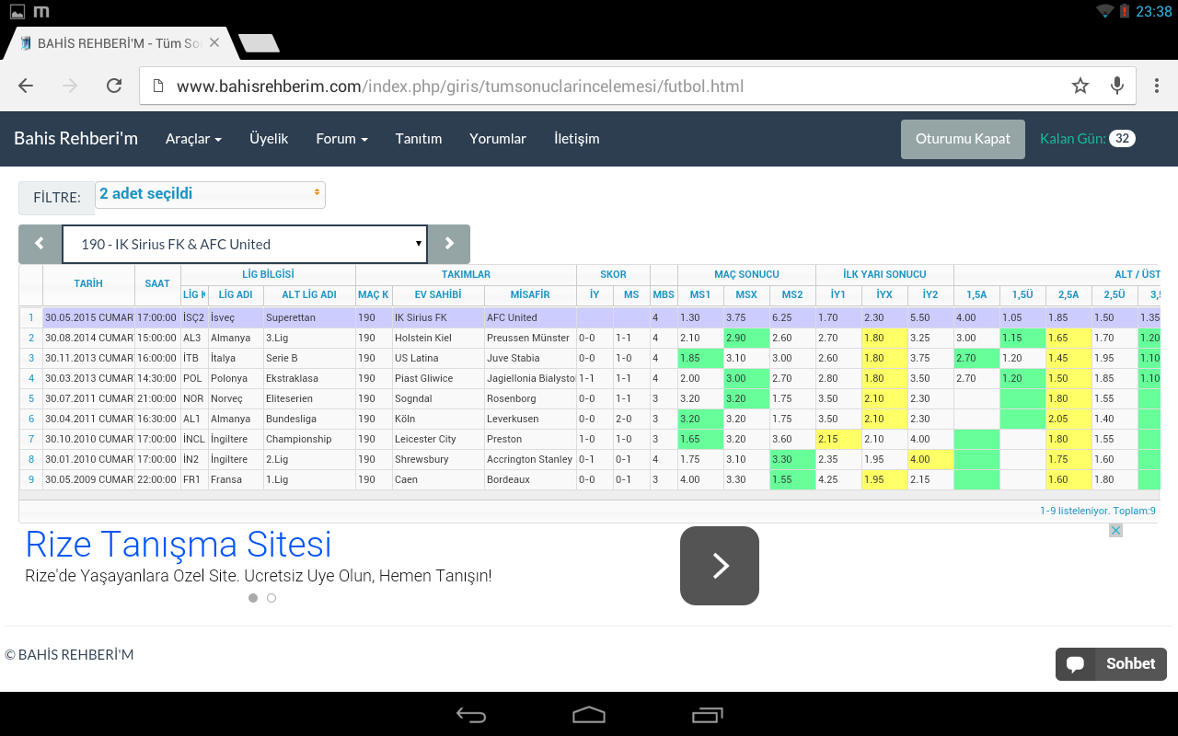
Task: Expand the Forum menu
Action: click(x=341, y=139)
